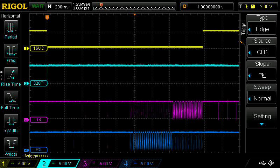Screen dimensions: 280x168
Task: Open the Sweep Normal option
Action: 262,94
